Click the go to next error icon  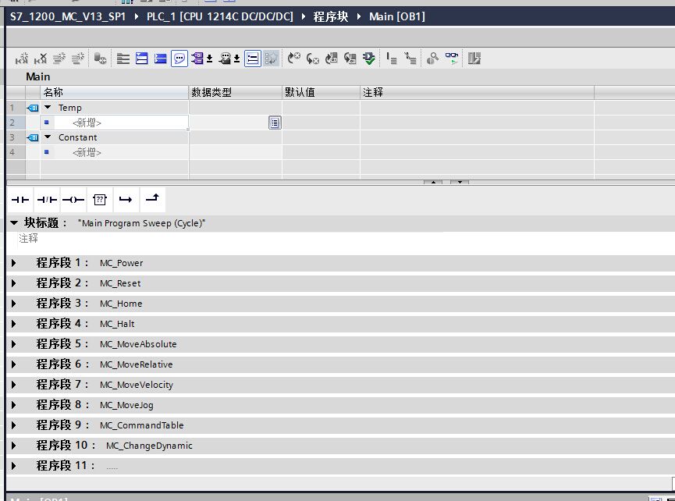(313, 58)
